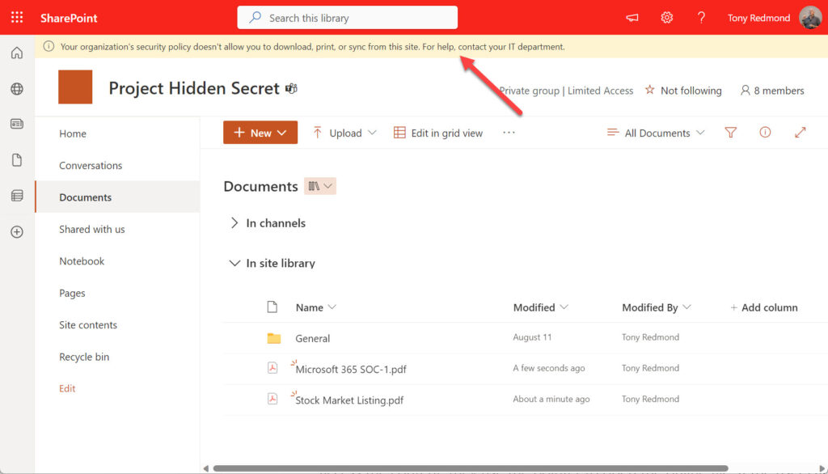Viewport: 828px width, 474px height.
Task: Click Add column
Action: 763,307
